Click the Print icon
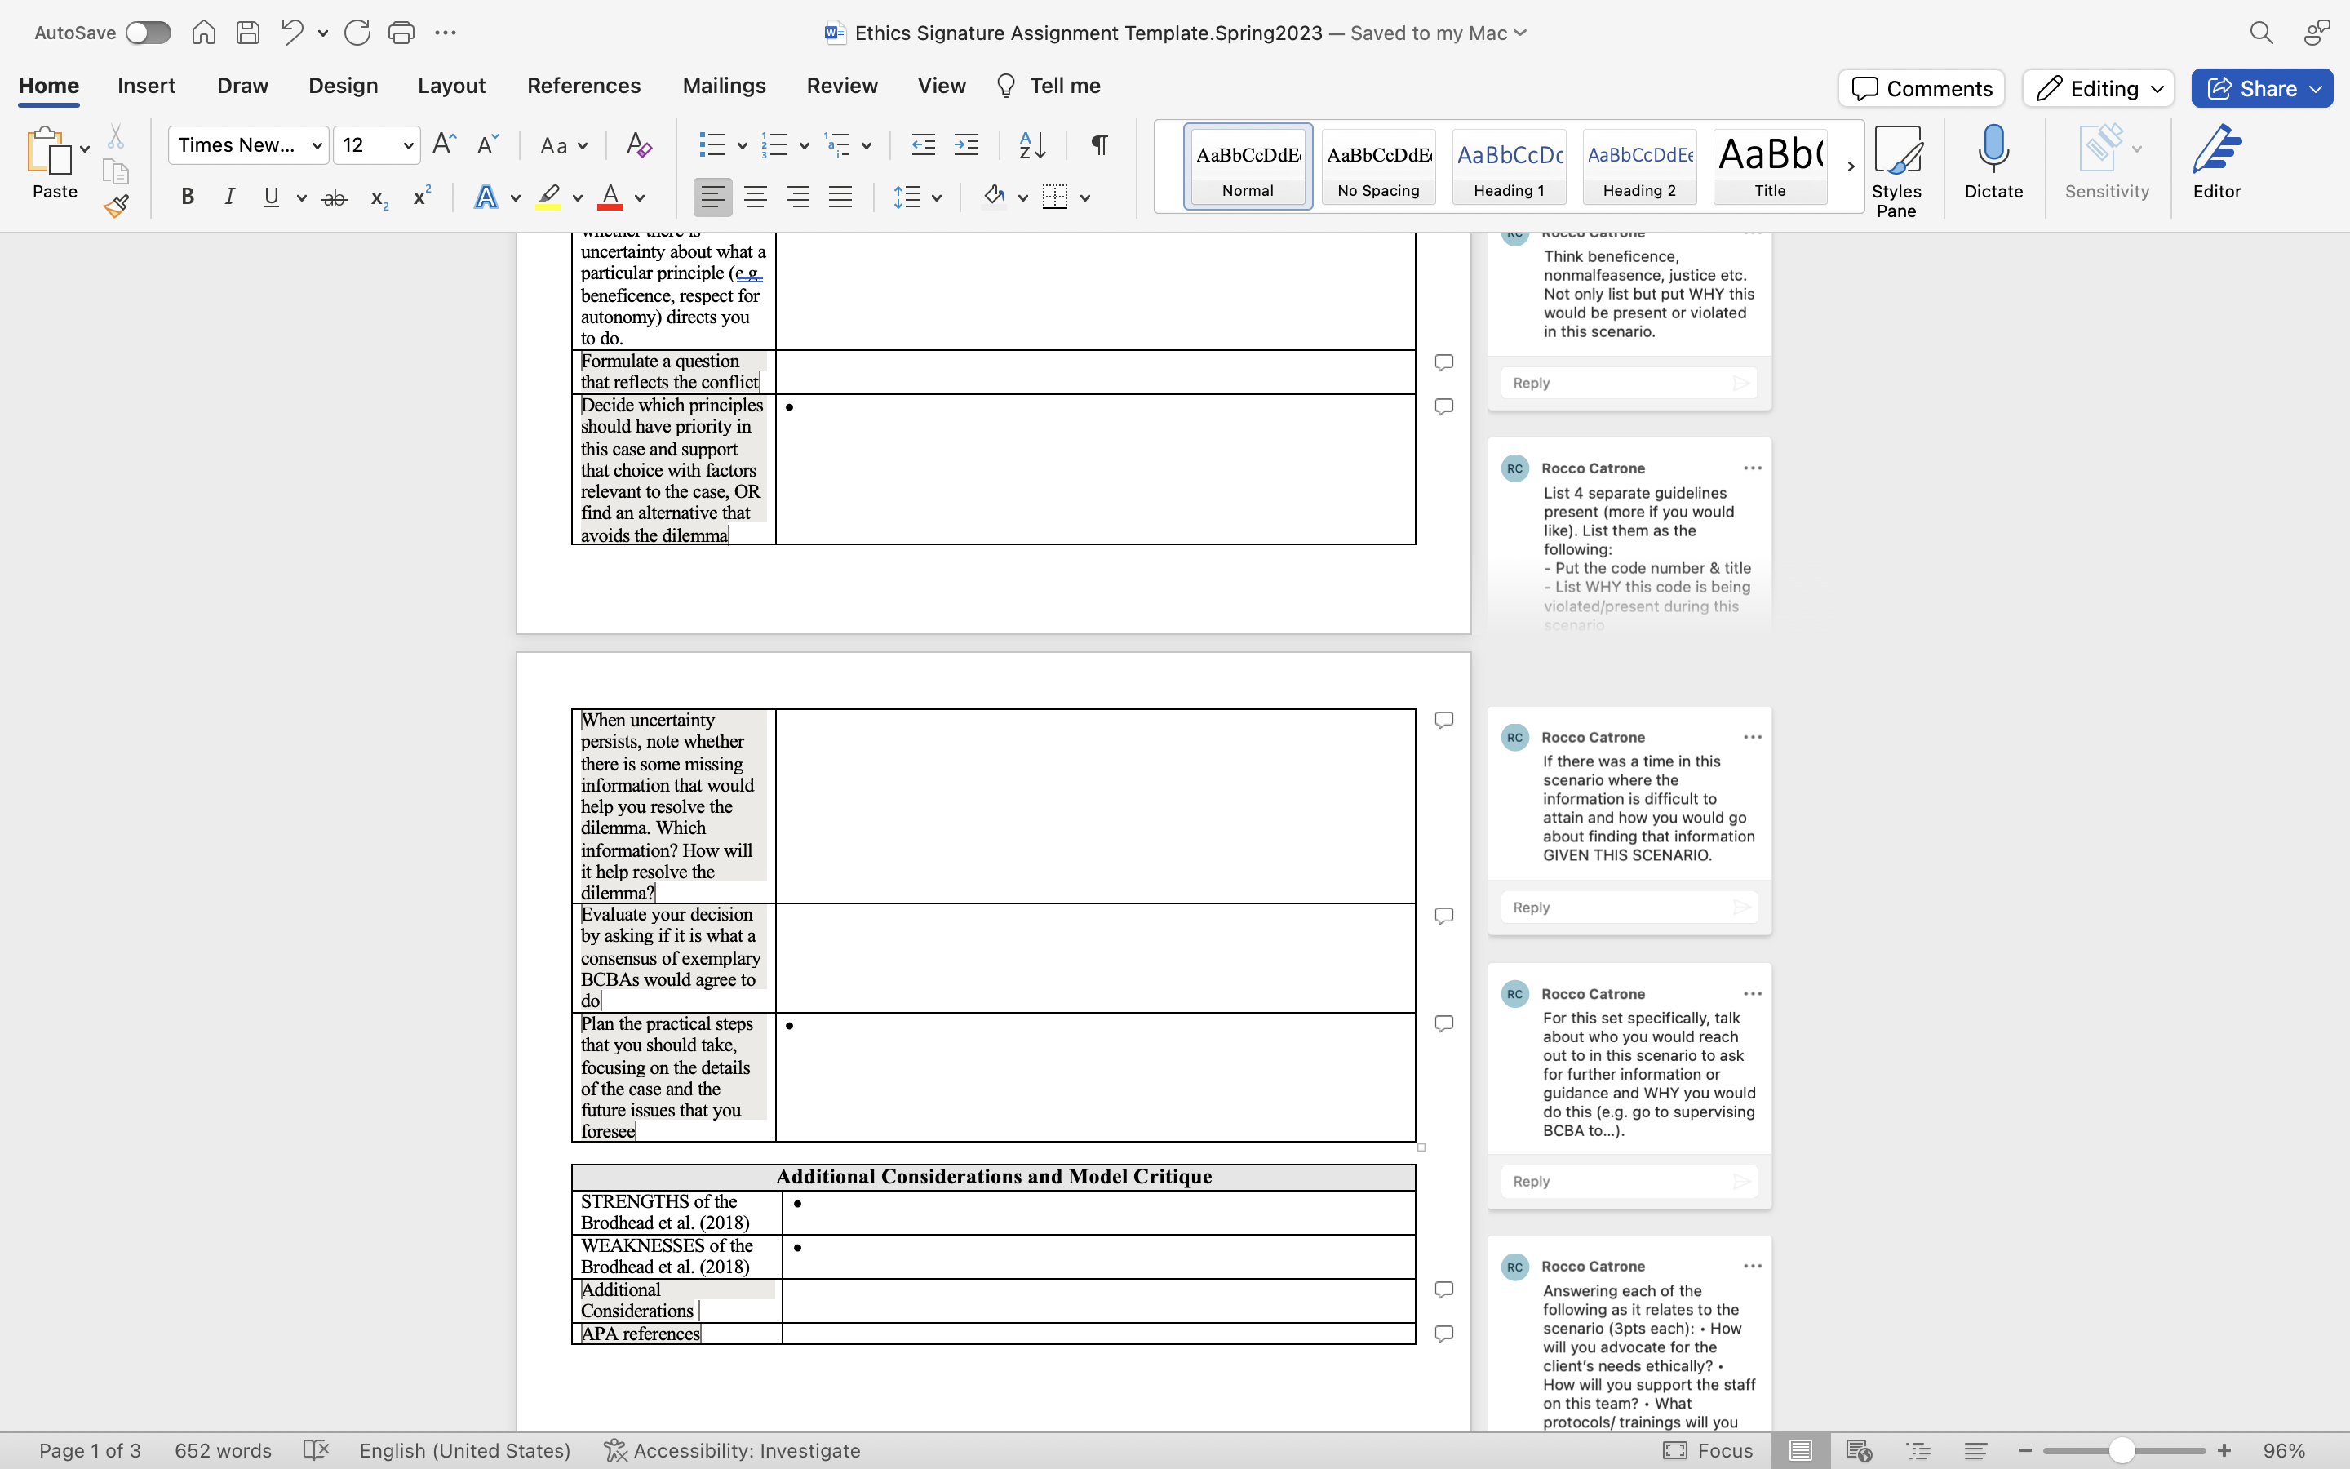Viewport: 2350px width, 1469px height. tap(401, 33)
